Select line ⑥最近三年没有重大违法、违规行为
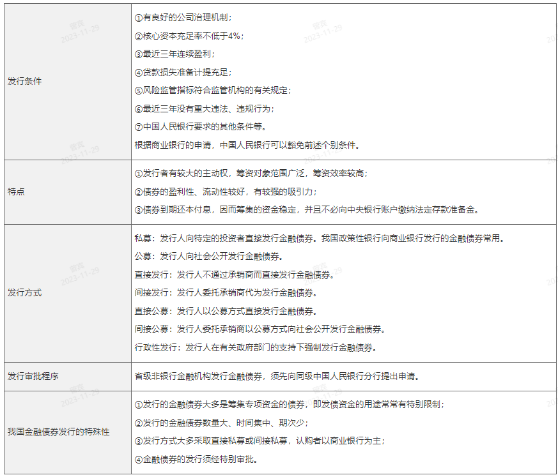Viewport: 558px width, 475px height. 205,109
